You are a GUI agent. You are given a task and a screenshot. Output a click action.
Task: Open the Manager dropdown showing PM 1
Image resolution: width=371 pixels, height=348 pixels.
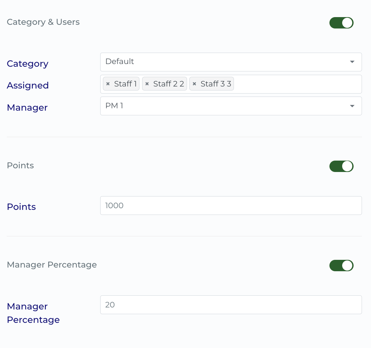[x=225, y=106]
